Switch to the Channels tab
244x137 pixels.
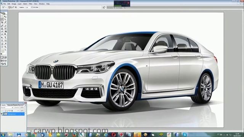tap(10, 105)
